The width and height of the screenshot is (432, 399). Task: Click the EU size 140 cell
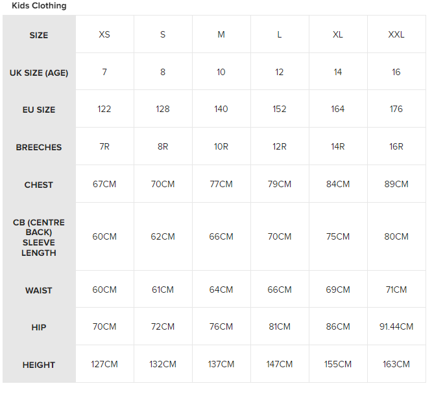click(221, 109)
